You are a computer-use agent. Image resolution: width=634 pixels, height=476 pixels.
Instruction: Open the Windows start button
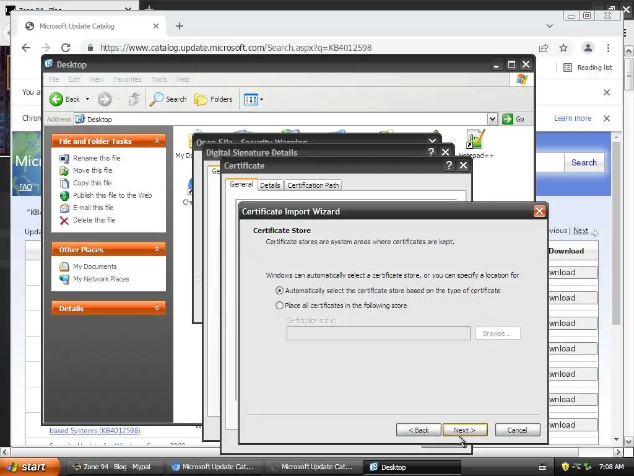30,467
